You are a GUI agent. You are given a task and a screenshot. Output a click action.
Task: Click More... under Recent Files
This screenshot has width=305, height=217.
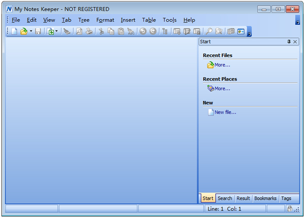tap(222, 65)
